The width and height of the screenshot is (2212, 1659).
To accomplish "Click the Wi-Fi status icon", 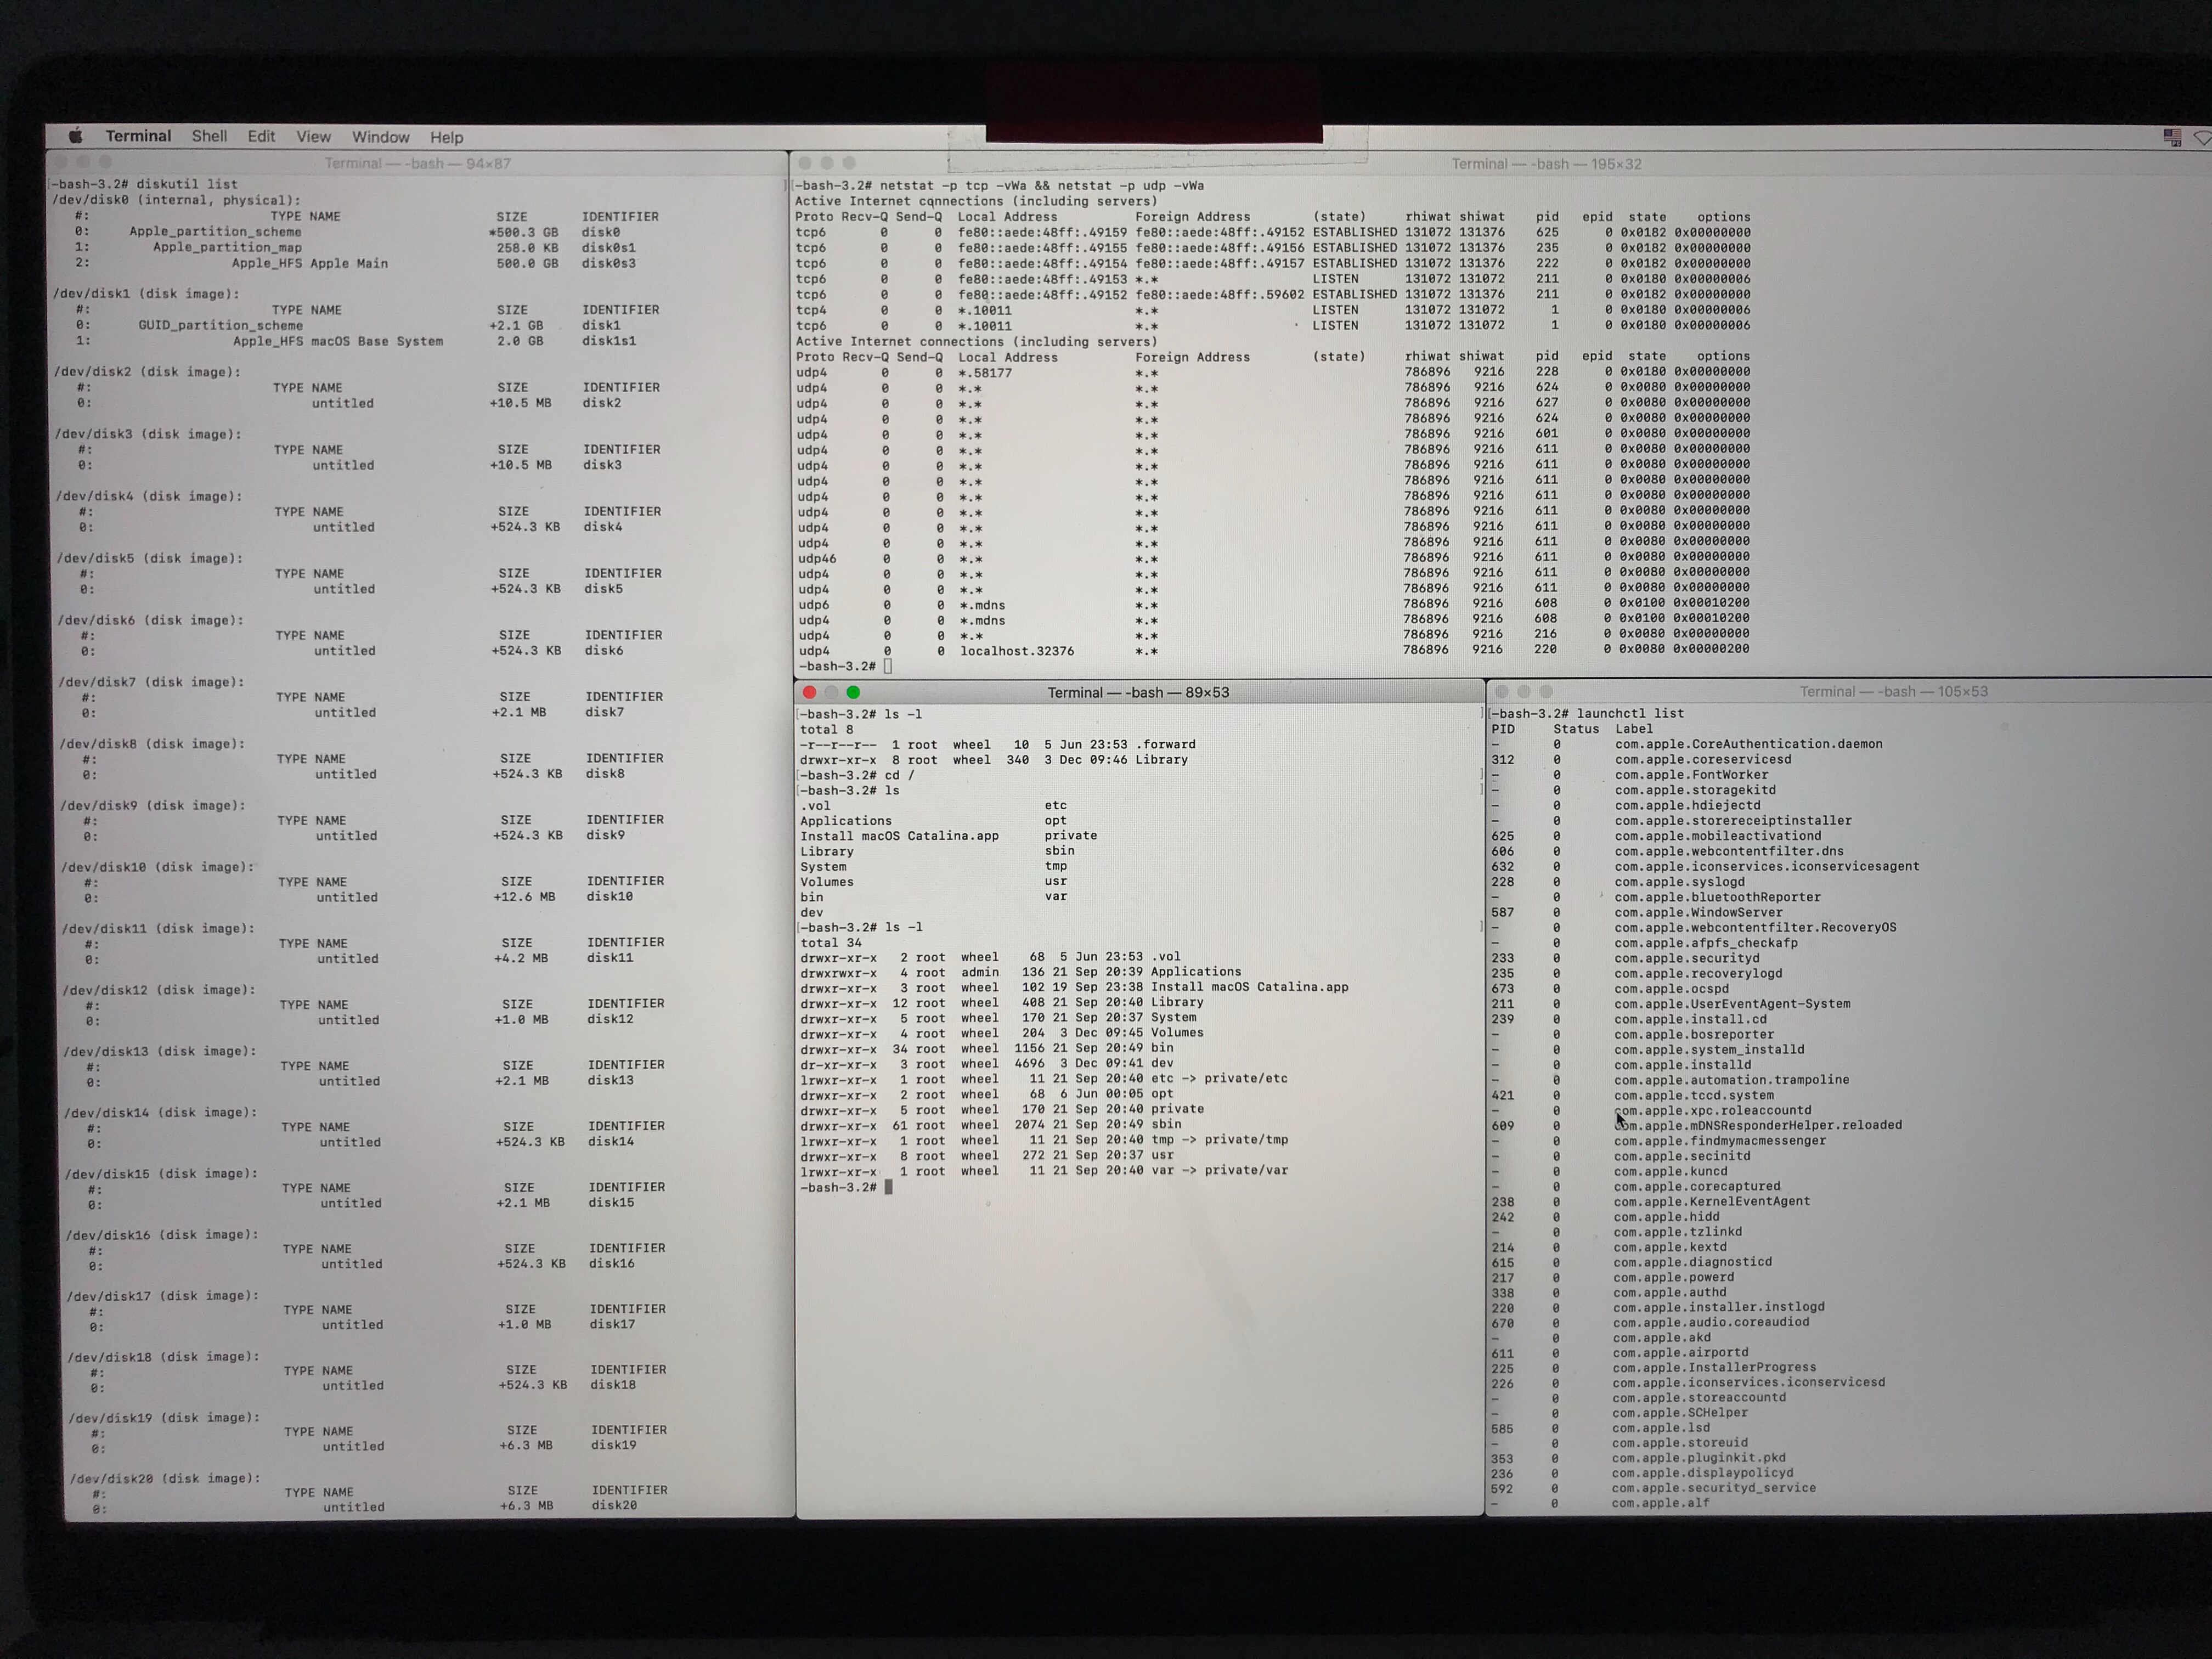I will point(2203,138).
